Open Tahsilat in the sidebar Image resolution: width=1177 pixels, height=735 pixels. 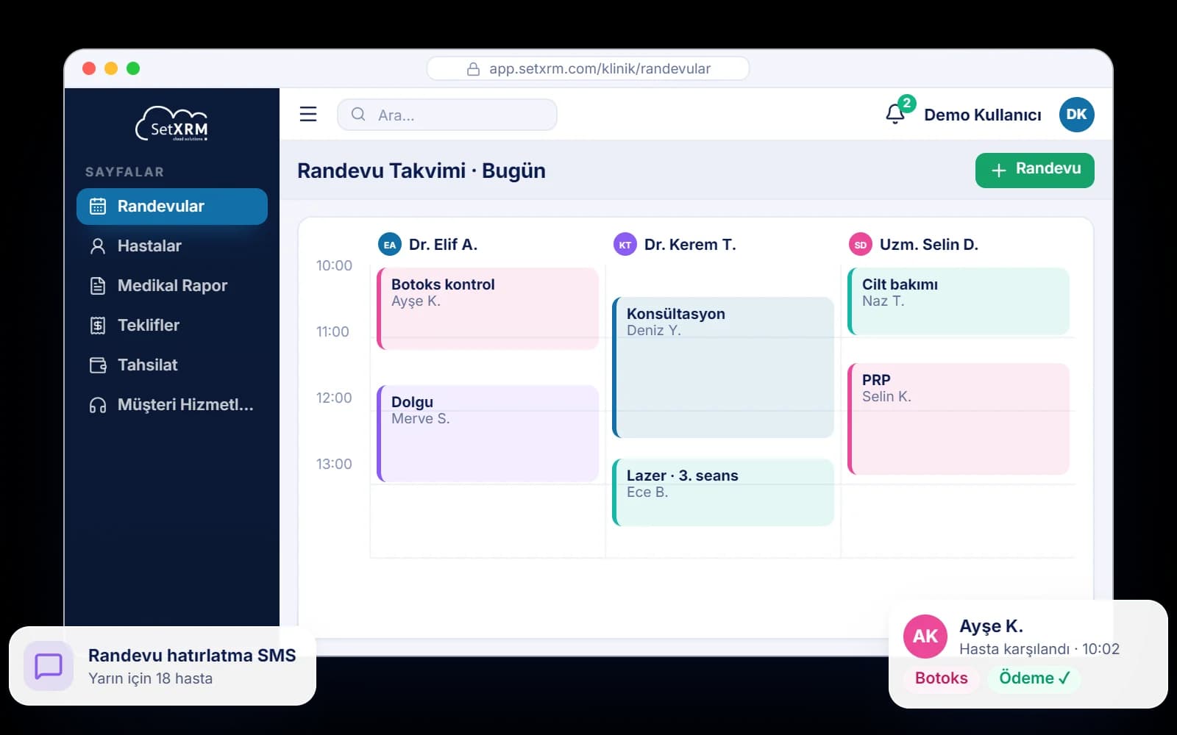point(172,365)
